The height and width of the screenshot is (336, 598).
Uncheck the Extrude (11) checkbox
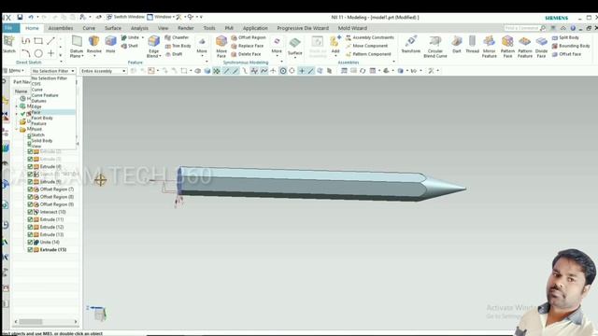click(30, 219)
